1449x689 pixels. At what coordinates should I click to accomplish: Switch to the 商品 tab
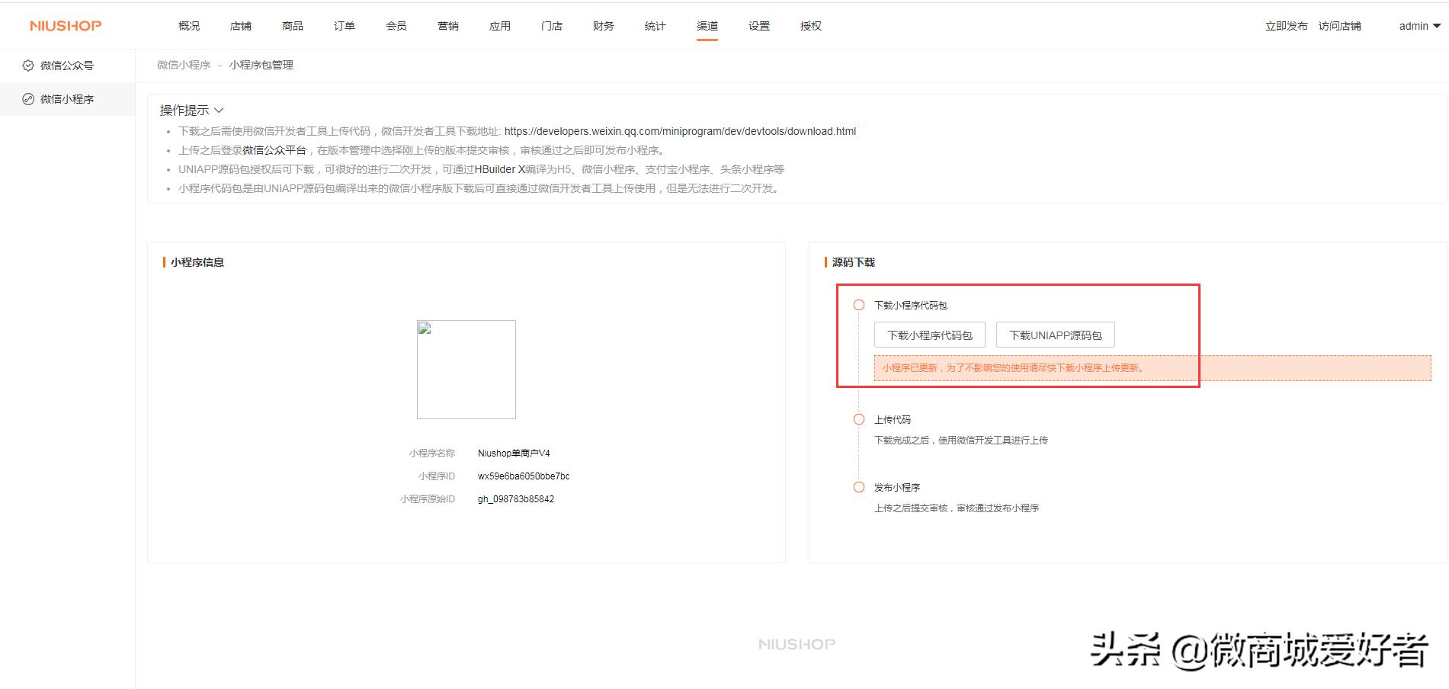293,25
